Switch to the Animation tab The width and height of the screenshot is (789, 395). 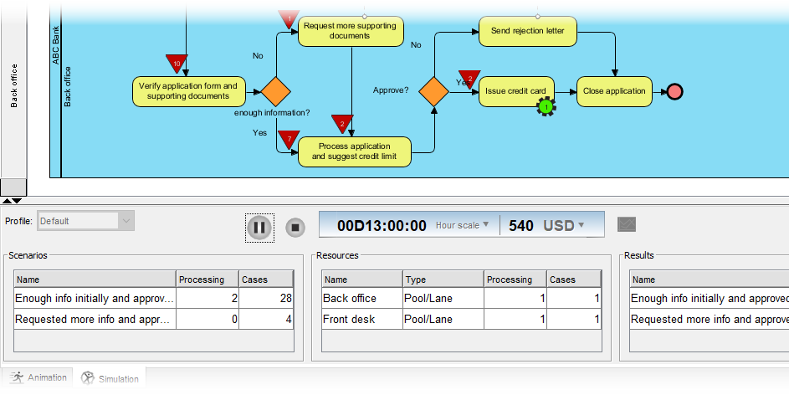tap(38, 377)
